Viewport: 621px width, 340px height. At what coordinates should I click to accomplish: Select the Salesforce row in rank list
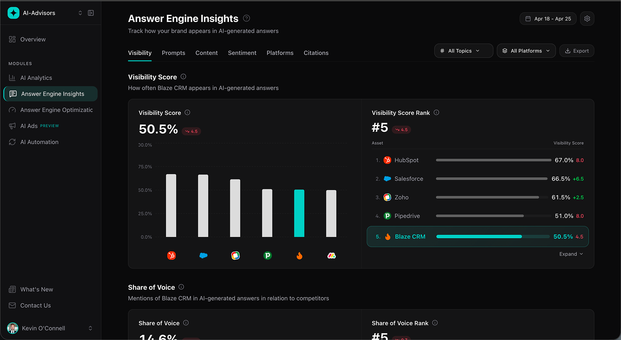pyautogui.click(x=478, y=179)
